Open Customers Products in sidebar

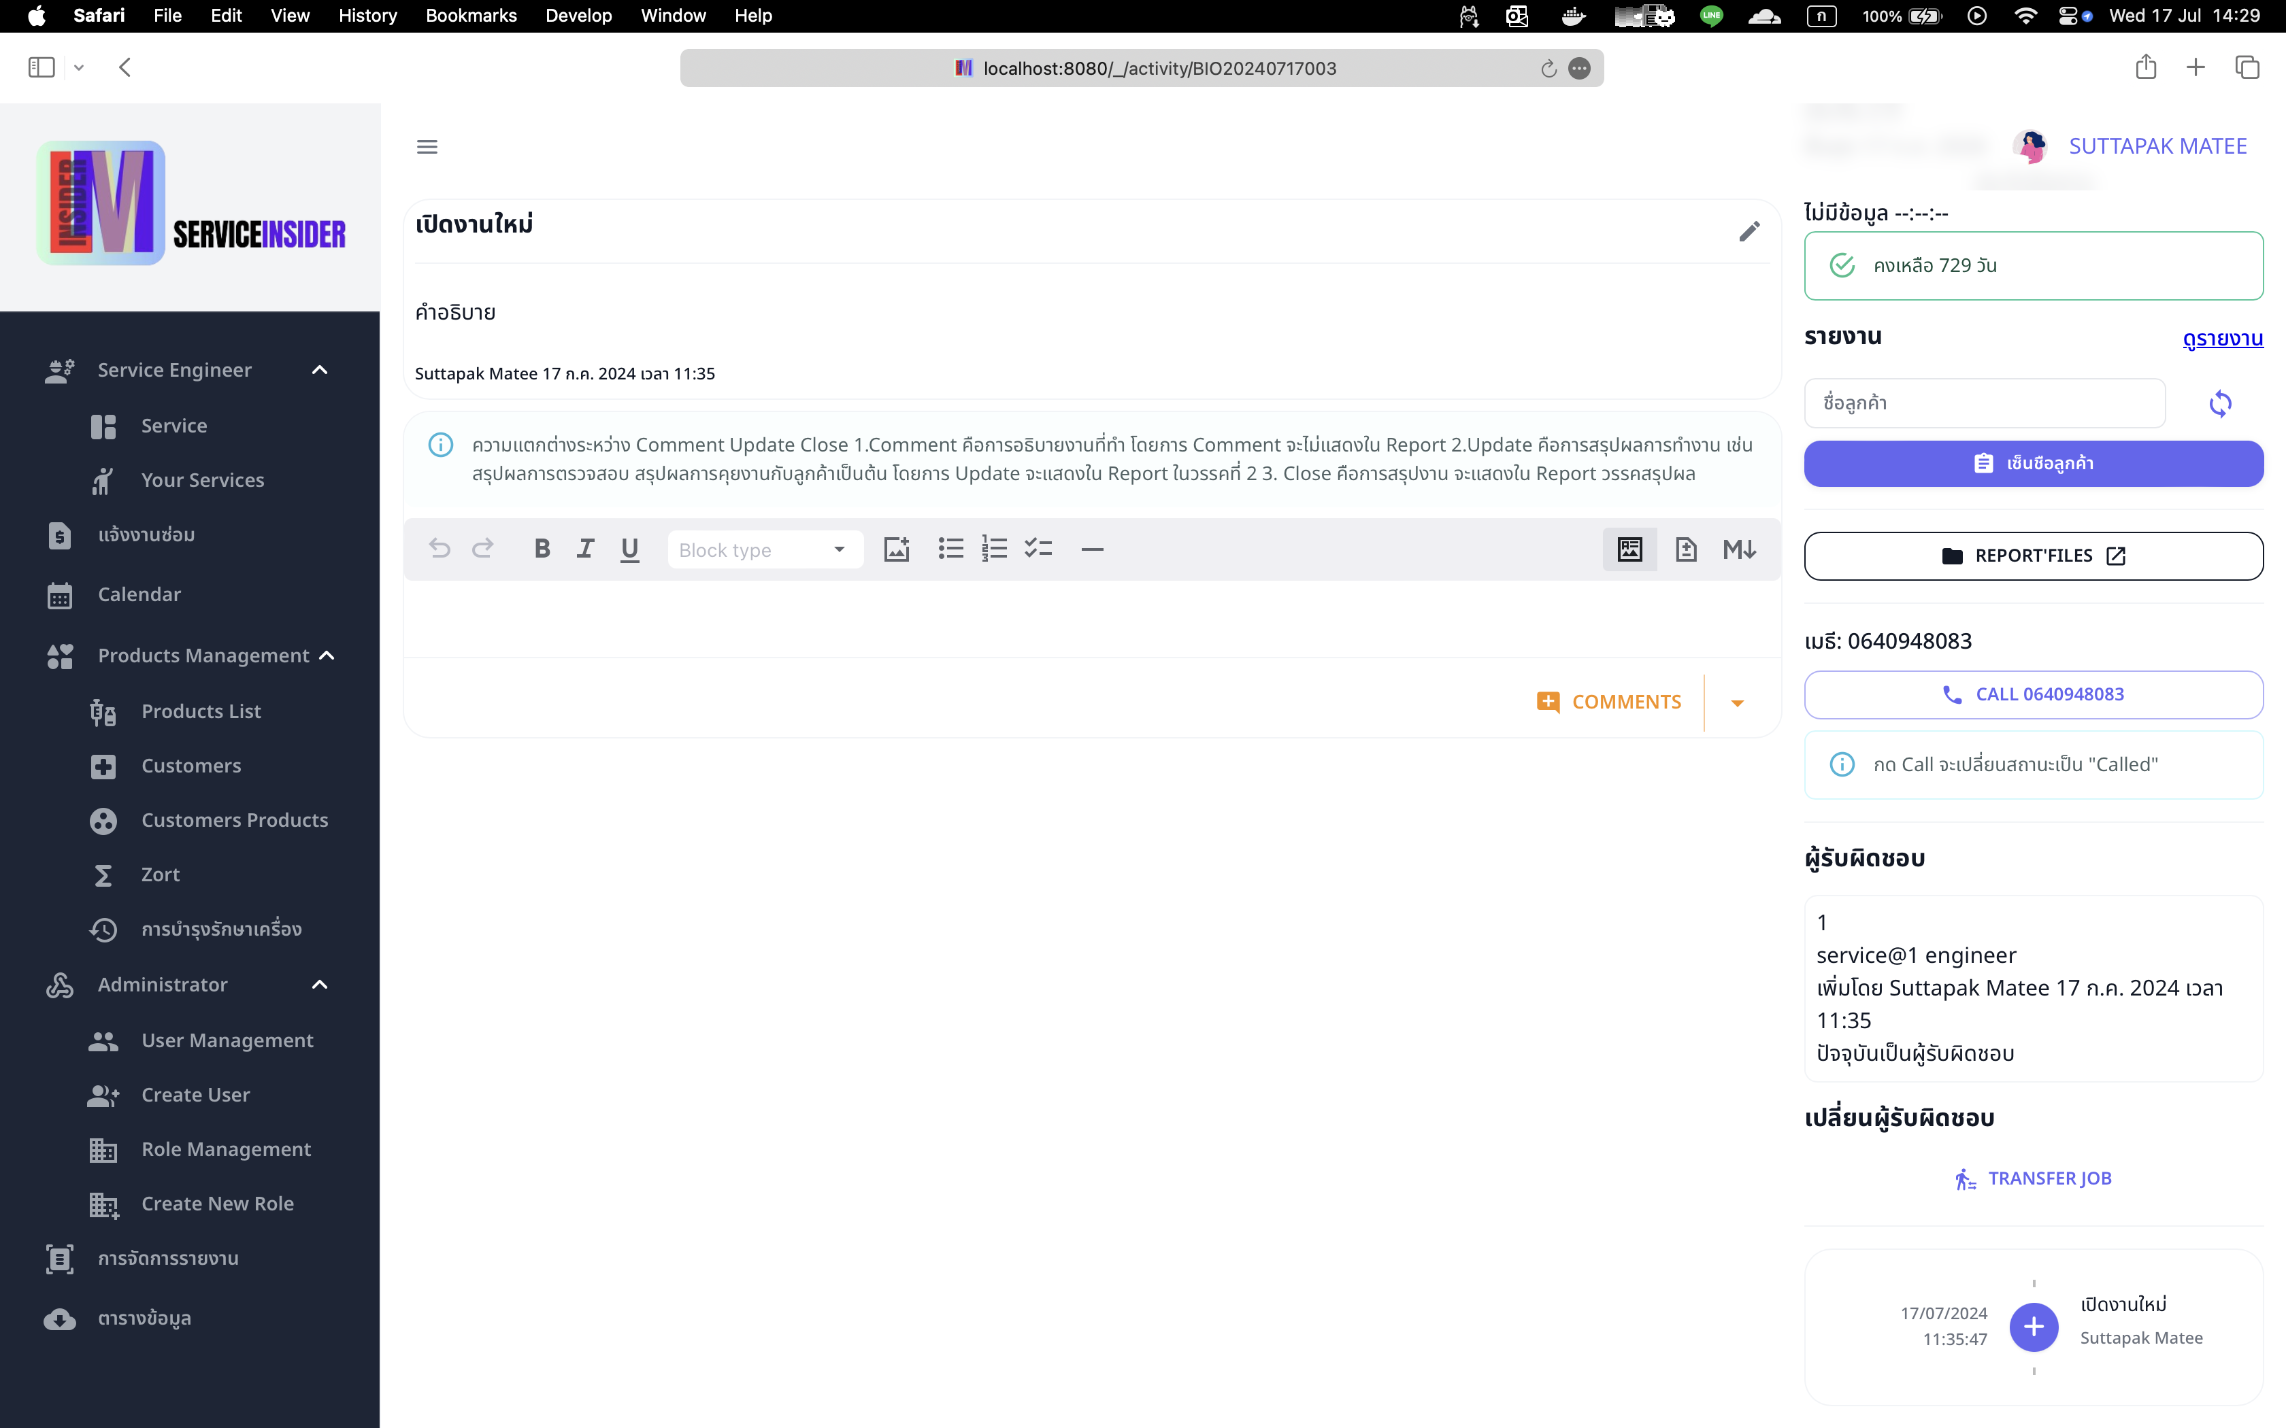coord(234,820)
